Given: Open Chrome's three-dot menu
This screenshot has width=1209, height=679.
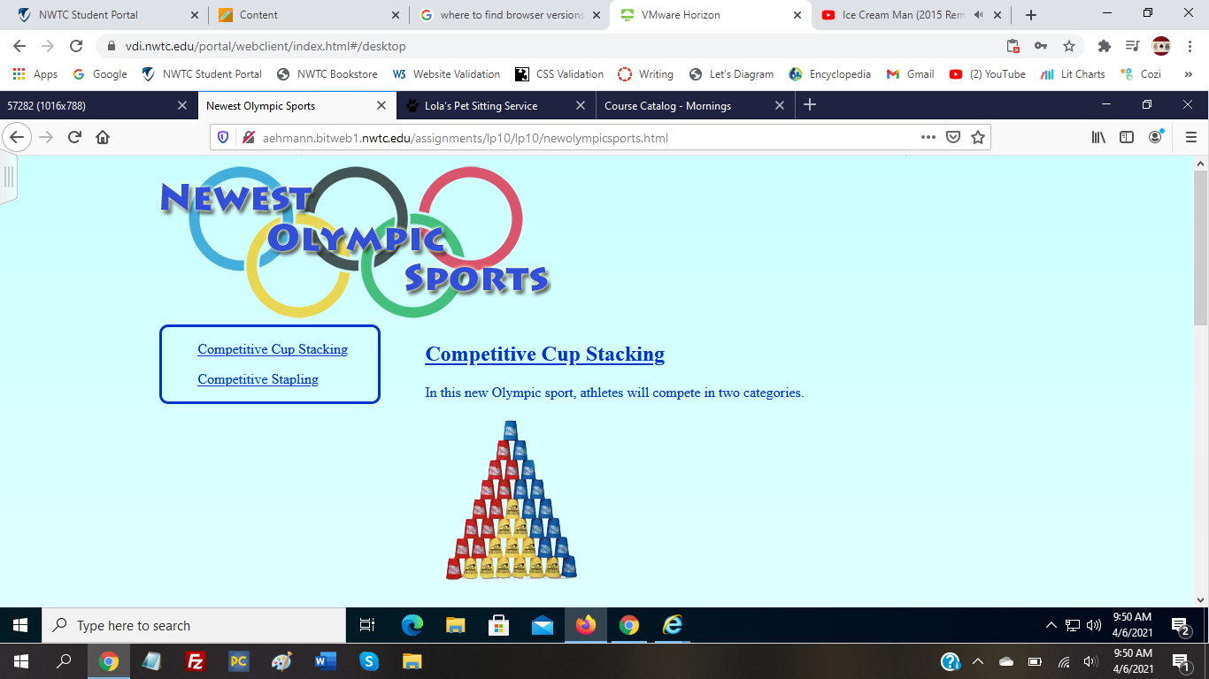Looking at the screenshot, I should 1190,45.
